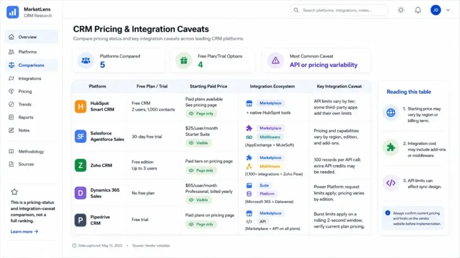Toggle Zoho CRM 'Page only' badge
Viewport: 460px width, 258px height.
201,170
